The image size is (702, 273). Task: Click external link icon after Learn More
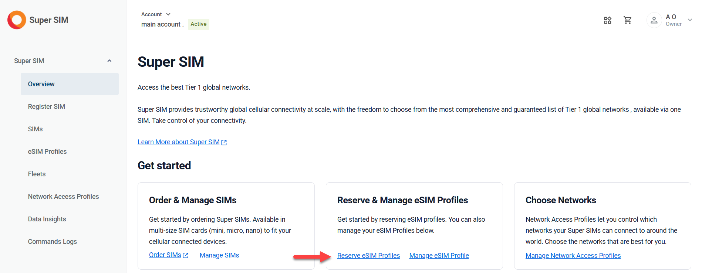tap(224, 142)
